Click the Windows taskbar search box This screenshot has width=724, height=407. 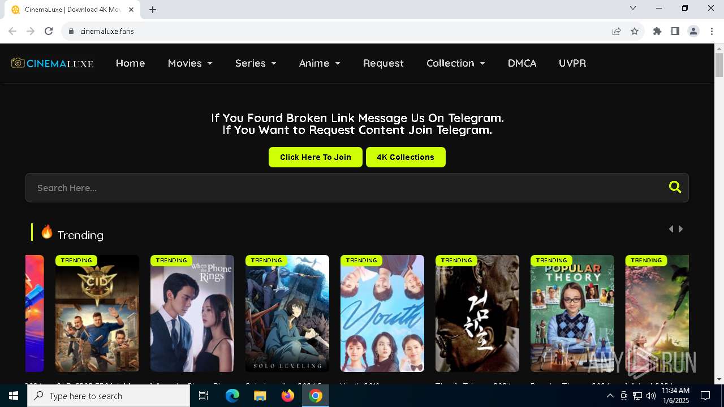pos(109,396)
